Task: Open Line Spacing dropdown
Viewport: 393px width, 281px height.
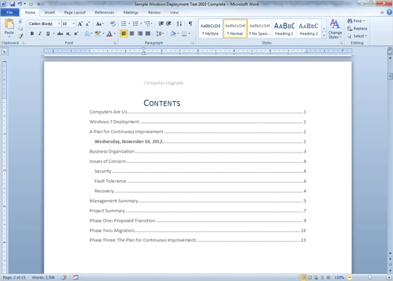Action: click(x=160, y=33)
